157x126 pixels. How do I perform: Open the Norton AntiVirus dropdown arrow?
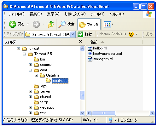(x=137, y=34)
